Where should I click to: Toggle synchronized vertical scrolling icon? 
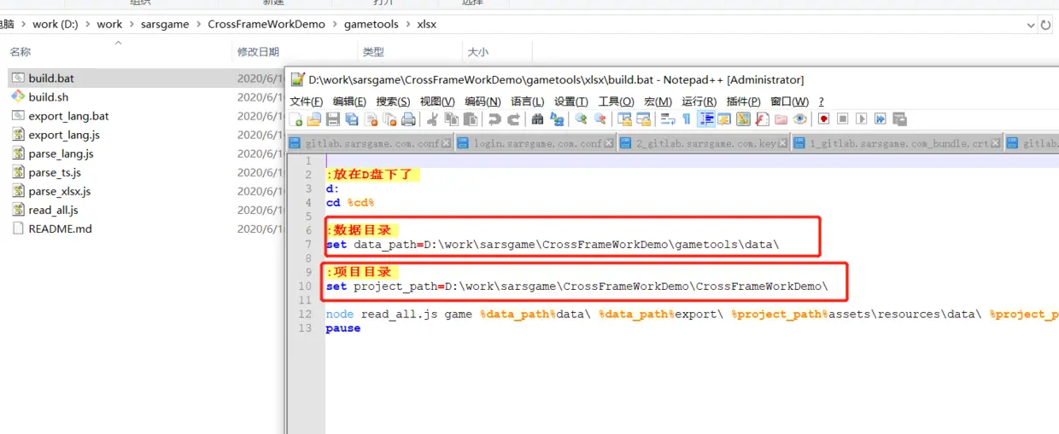point(624,119)
